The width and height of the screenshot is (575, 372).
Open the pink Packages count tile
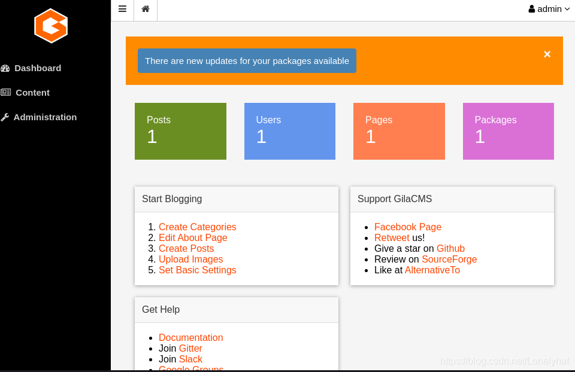[509, 131]
